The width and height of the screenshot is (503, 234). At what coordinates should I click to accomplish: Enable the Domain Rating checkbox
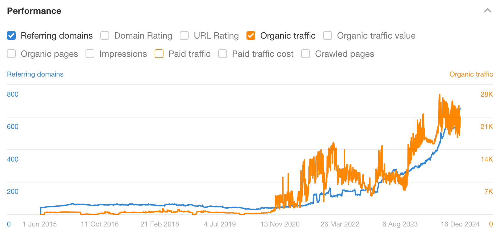[x=104, y=35]
